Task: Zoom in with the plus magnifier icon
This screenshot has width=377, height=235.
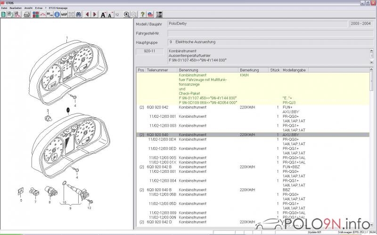Action: point(126,15)
